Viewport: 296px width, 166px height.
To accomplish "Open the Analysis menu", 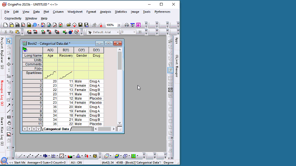I will click(x=105, y=12).
